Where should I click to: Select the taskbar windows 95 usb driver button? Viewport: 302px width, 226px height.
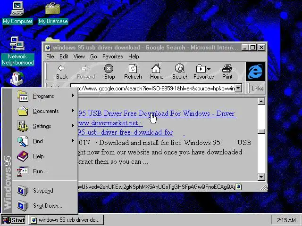[66, 220]
